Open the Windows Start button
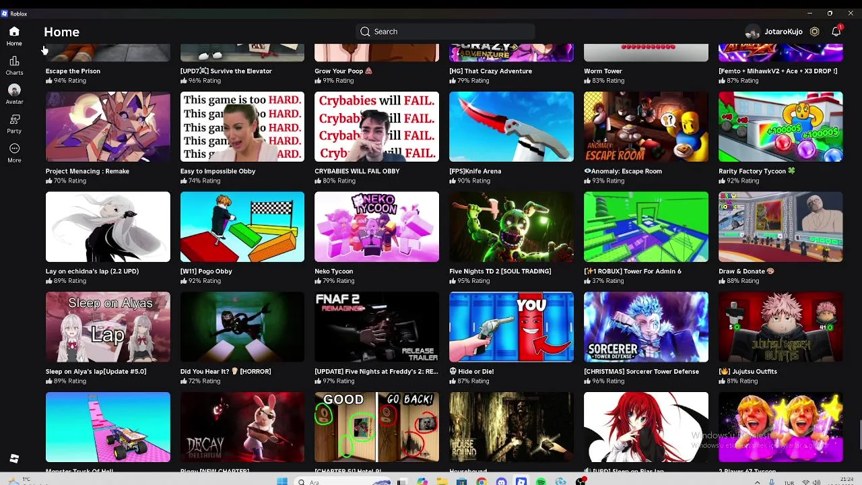The height and width of the screenshot is (485, 862). (281, 482)
